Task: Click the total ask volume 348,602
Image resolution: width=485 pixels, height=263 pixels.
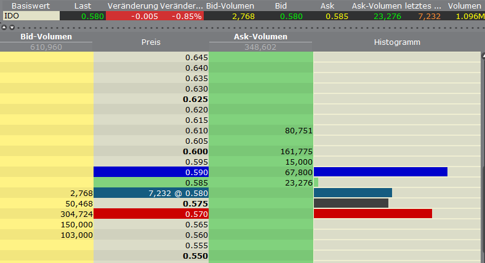Action: coord(260,47)
